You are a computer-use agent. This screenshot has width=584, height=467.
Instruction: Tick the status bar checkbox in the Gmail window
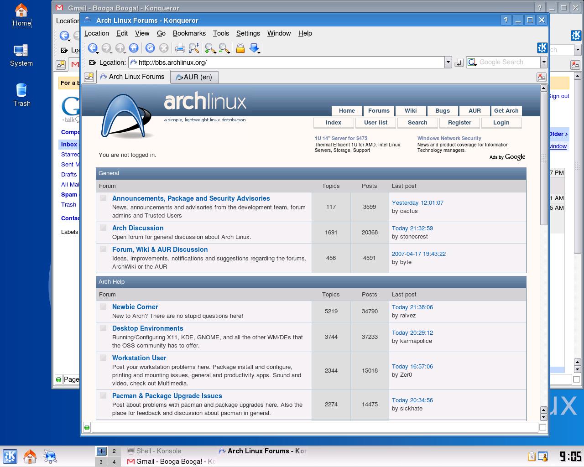tap(576, 379)
